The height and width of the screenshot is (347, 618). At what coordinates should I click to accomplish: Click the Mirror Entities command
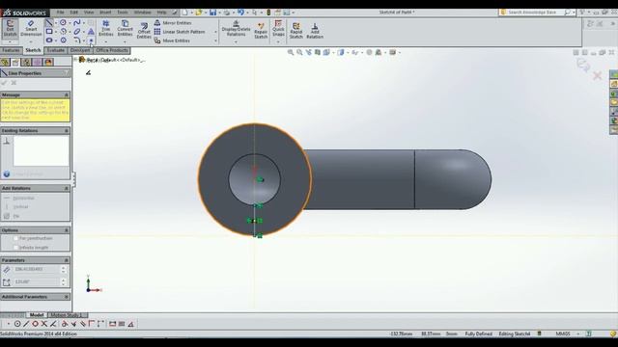(173, 23)
